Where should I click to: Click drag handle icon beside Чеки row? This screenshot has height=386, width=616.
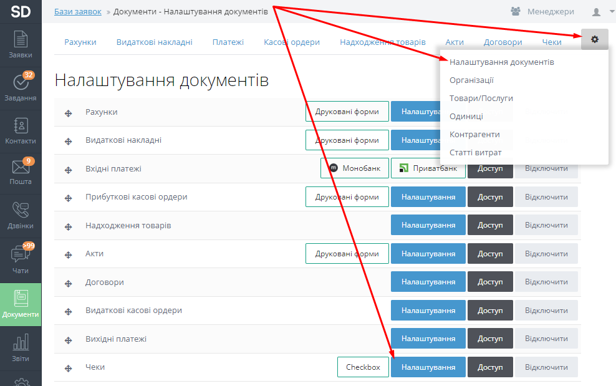(69, 368)
